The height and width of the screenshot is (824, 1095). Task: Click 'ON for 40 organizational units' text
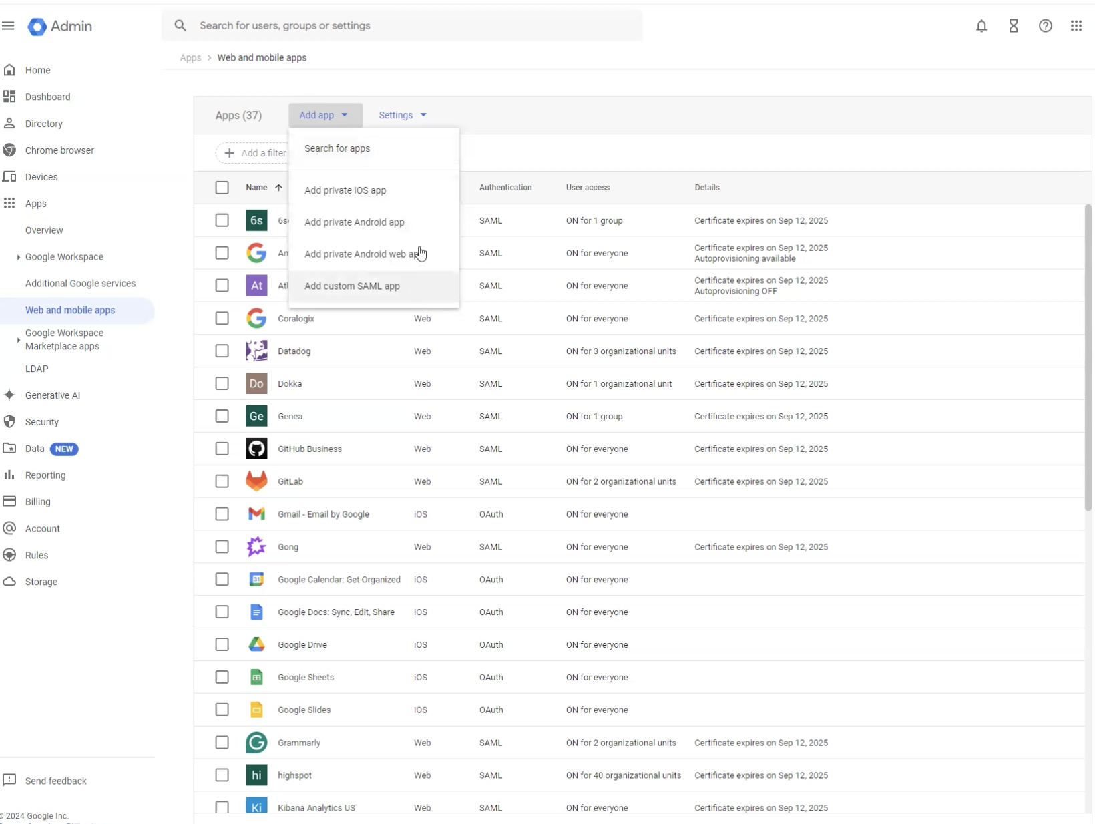[624, 775]
